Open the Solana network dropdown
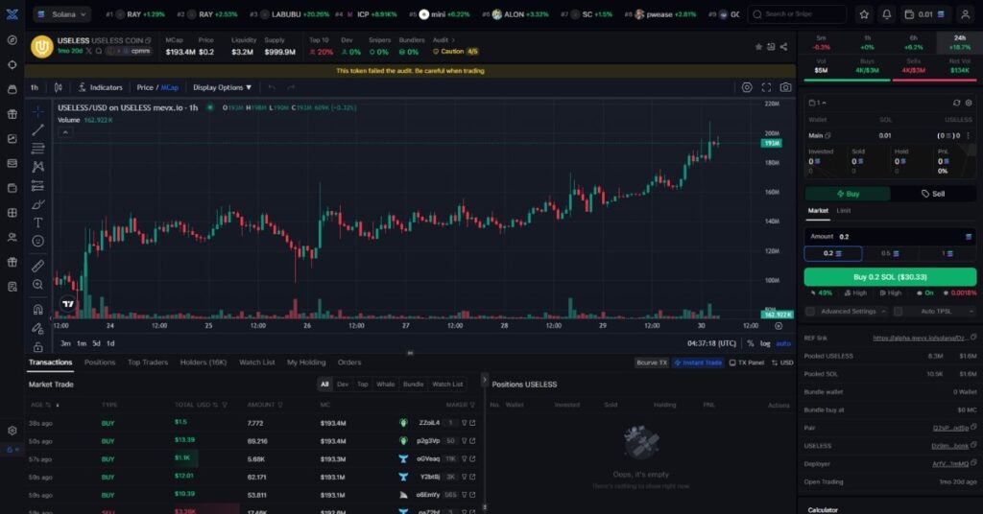The width and height of the screenshot is (983, 514). point(62,13)
